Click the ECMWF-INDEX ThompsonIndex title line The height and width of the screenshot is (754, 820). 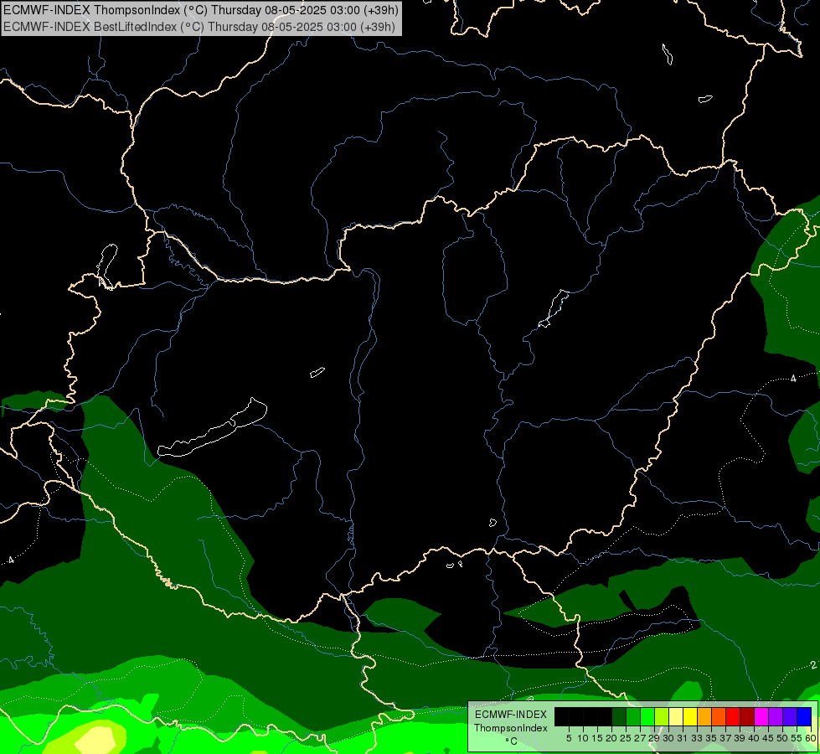pyautogui.click(x=201, y=9)
